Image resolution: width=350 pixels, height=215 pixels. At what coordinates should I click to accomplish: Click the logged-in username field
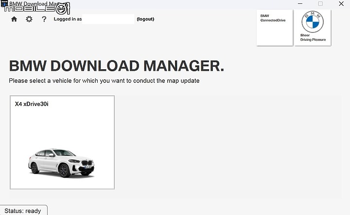pos(108,19)
